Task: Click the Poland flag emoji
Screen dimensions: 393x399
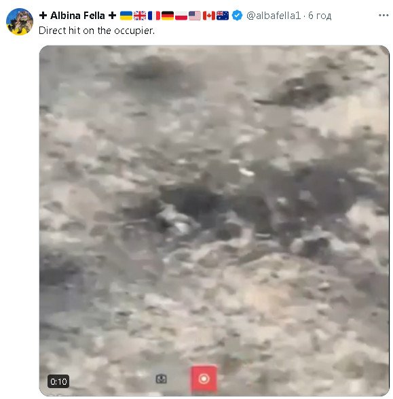Action: pyautogui.click(x=181, y=16)
